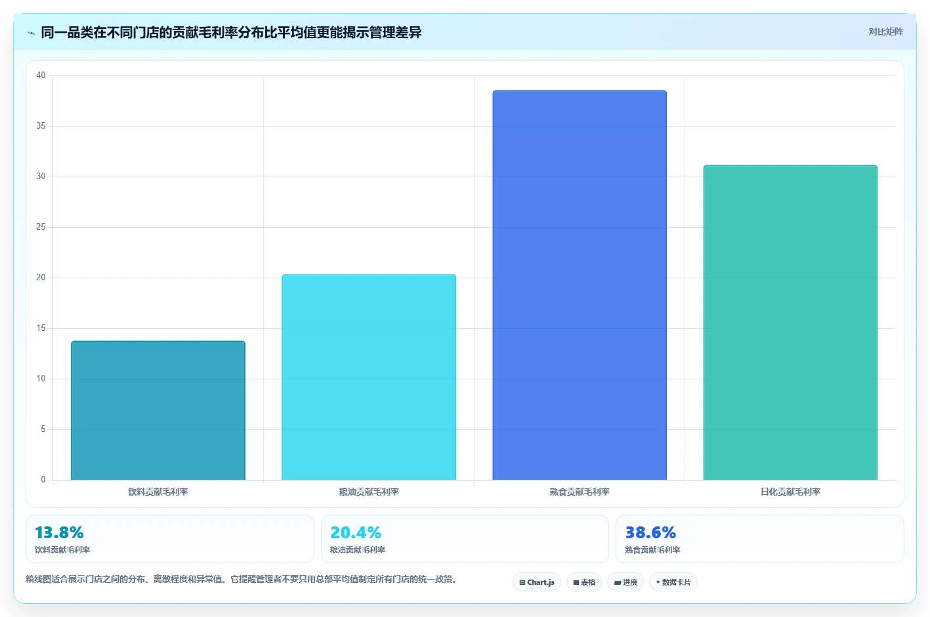Click the description text starting 箱线图适合展示
The image size is (930, 617).
(242, 579)
